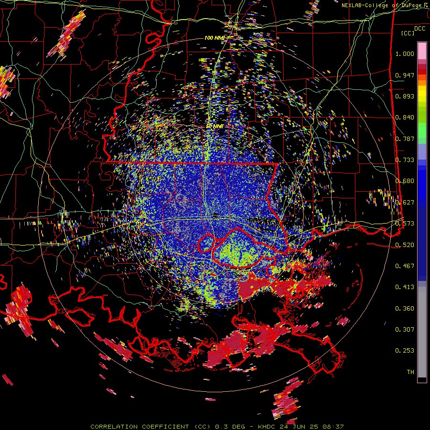Select the 0.360 color scale value
430x430 pixels.
(x=405, y=309)
